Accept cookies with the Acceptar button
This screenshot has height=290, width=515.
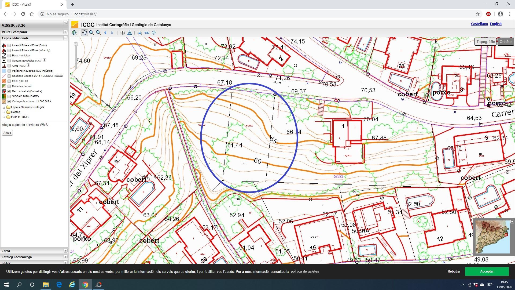[x=487, y=271]
